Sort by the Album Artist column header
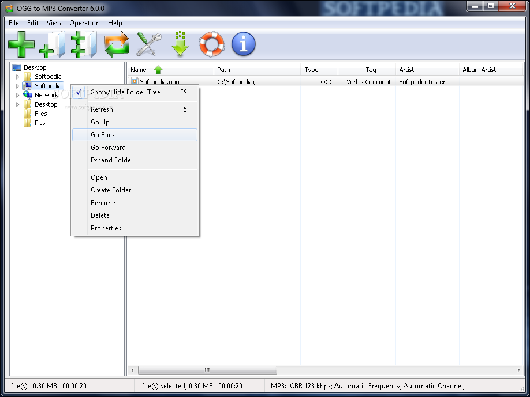The width and height of the screenshot is (530, 397). pos(491,70)
